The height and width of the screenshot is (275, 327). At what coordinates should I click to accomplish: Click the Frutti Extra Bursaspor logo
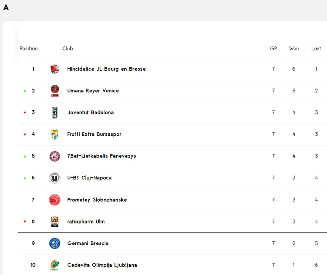[54, 135]
